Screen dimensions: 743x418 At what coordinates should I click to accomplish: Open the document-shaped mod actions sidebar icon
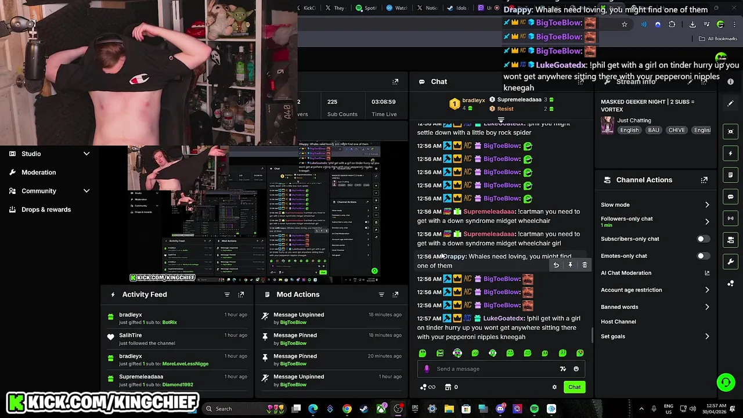pyautogui.click(x=730, y=175)
